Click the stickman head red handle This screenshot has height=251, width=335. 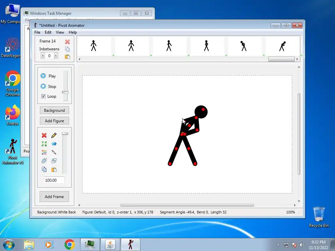pos(203,109)
